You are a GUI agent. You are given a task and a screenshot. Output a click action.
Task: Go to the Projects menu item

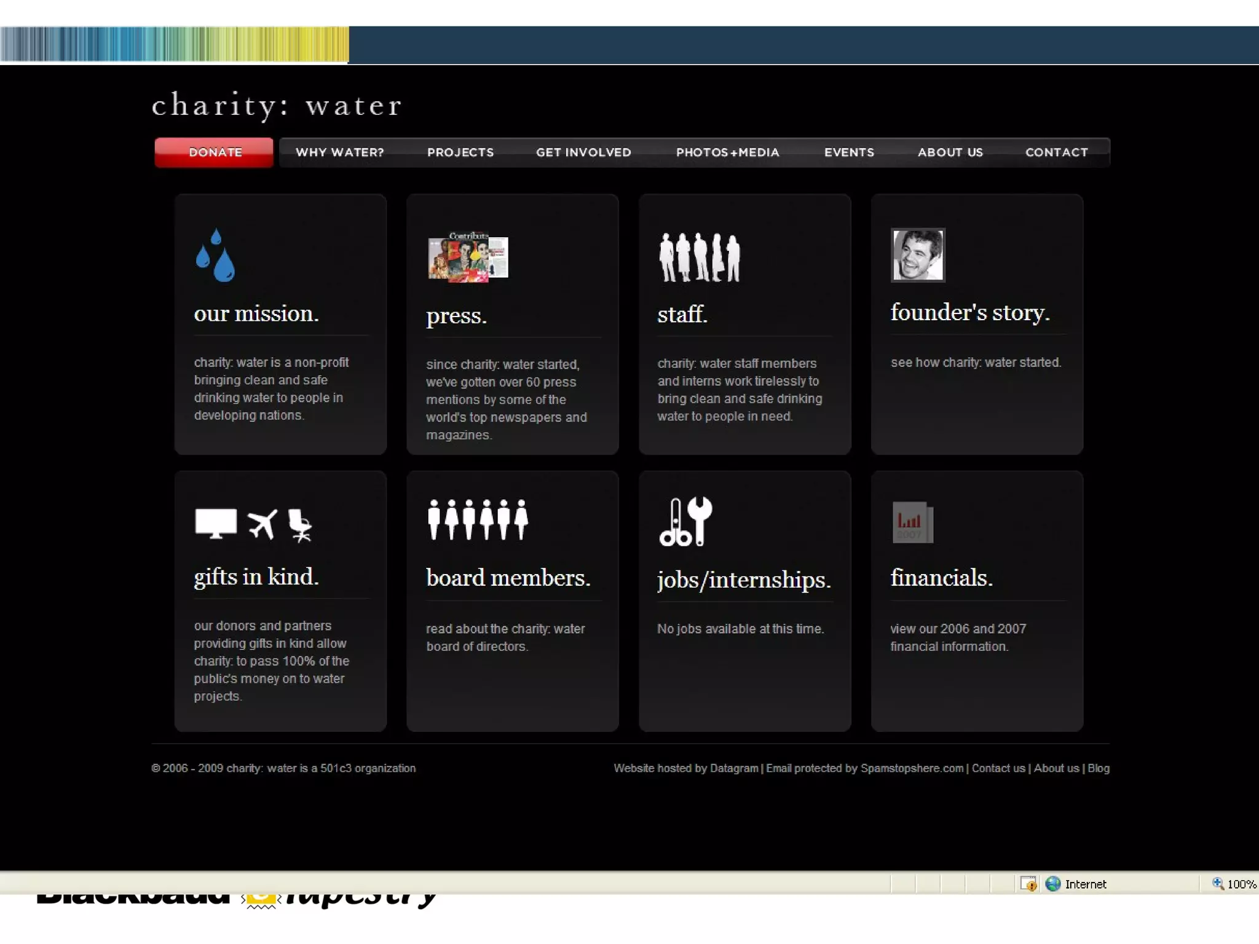tap(460, 152)
